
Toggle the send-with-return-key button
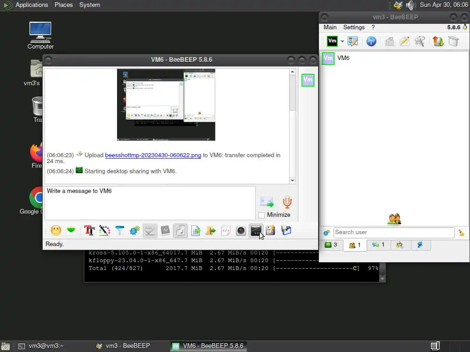tap(180, 231)
